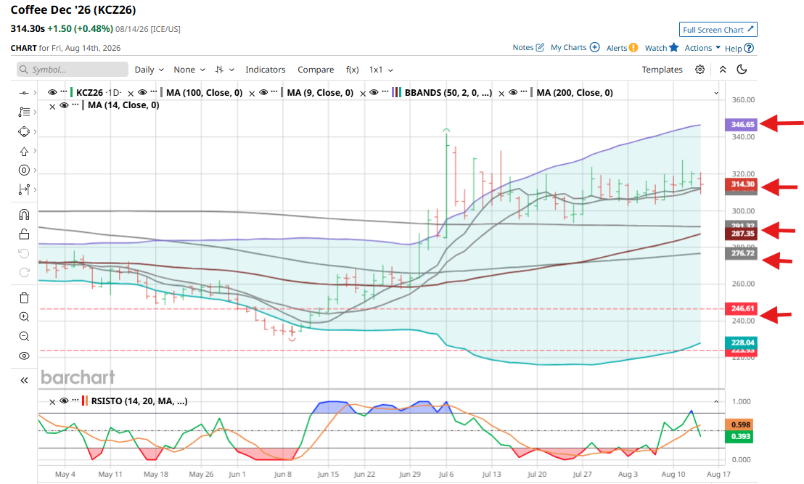Expand trend line tool submenu arrow

pyautogui.click(x=35, y=93)
